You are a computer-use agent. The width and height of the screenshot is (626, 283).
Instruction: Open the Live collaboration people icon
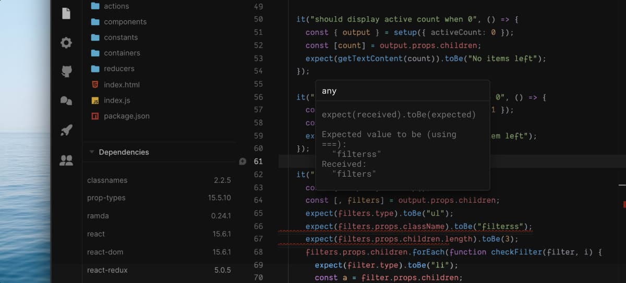click(66, 161)
